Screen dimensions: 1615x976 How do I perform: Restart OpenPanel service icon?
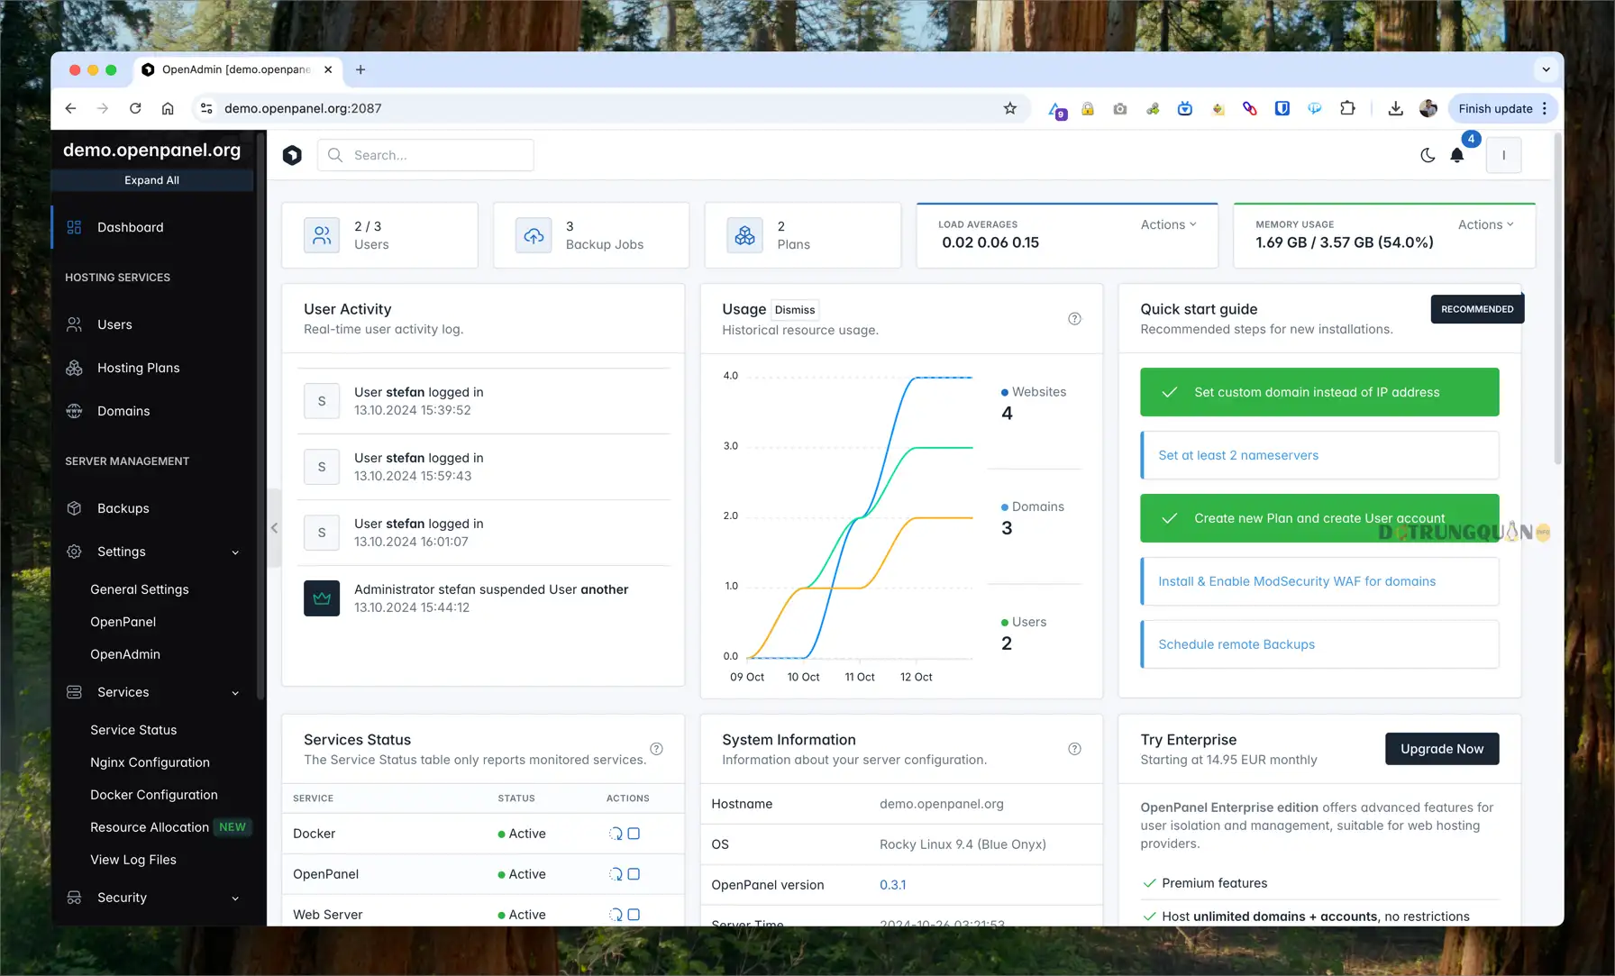(x=616, y=874)
